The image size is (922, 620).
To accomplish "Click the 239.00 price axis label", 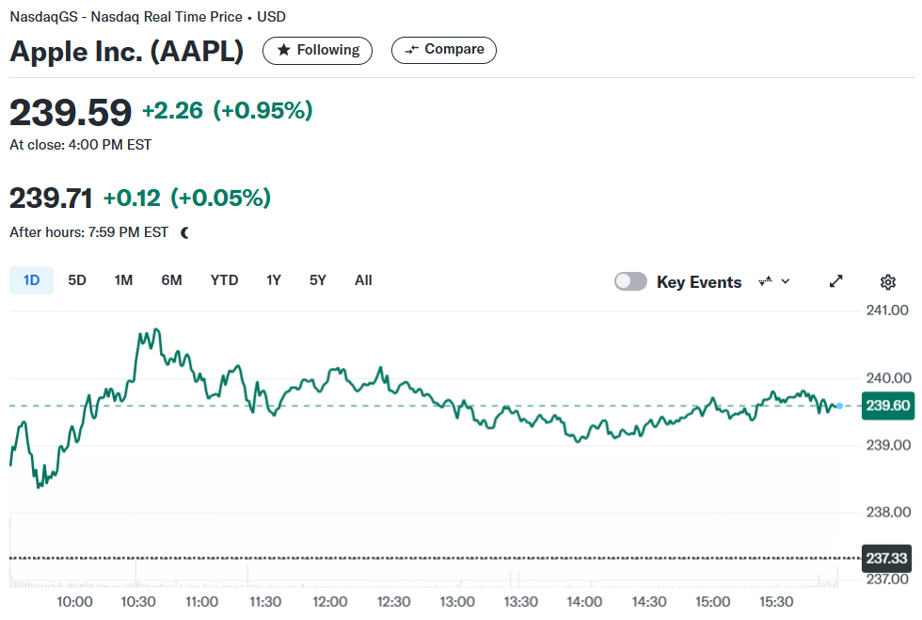I will (x=888, y=445).
